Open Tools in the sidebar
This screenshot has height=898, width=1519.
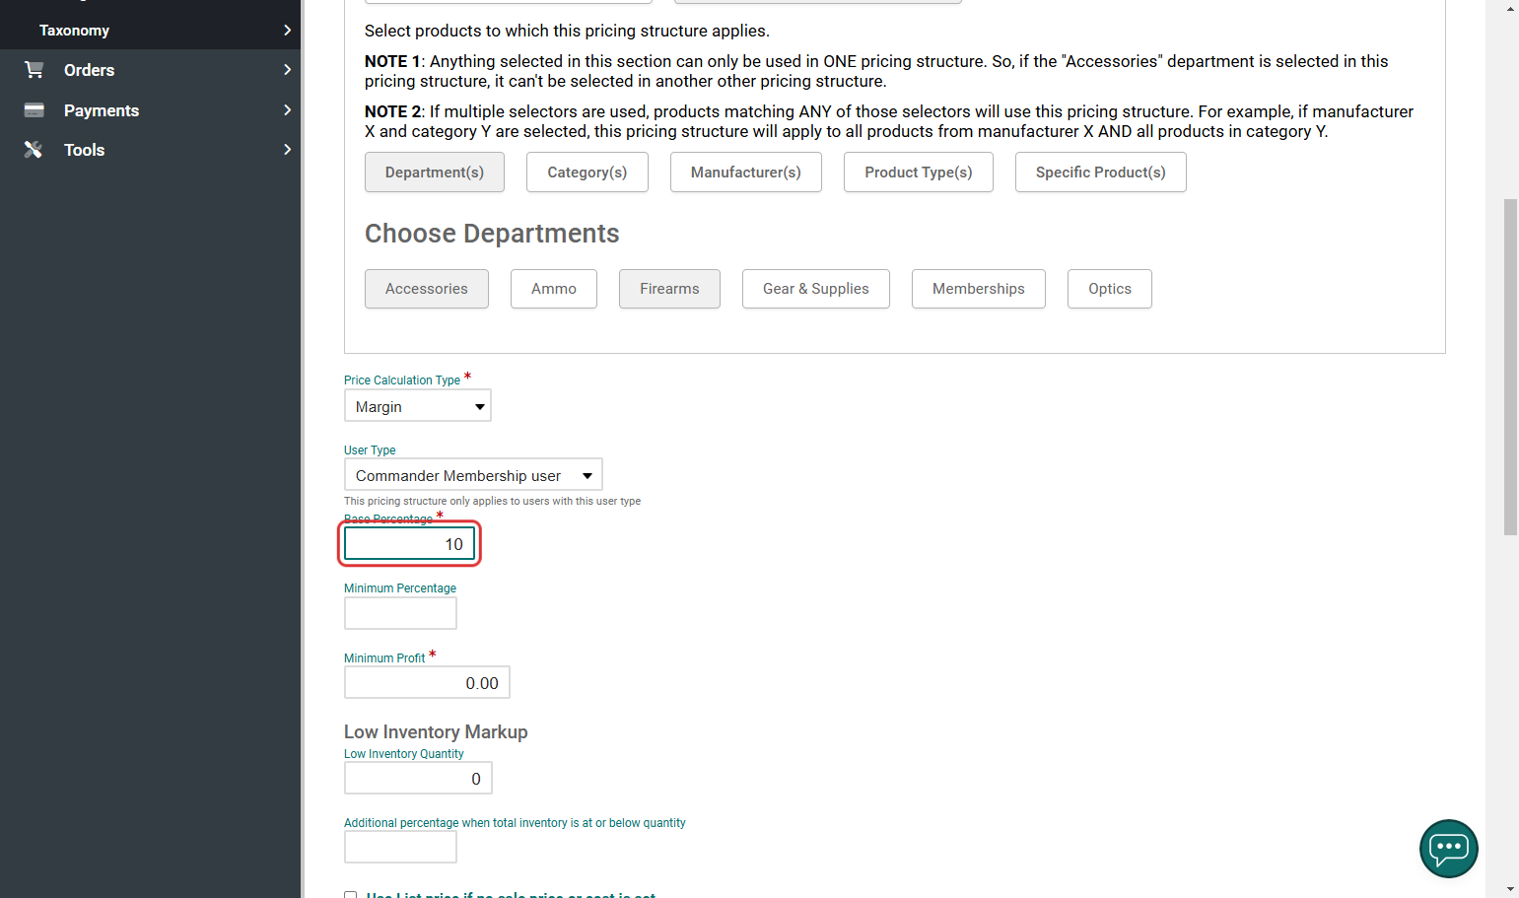[x=84, y=150]
